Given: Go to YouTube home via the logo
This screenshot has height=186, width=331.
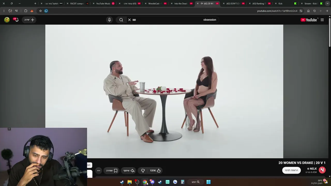Looking at the screenshot, I should pos(309,20).
